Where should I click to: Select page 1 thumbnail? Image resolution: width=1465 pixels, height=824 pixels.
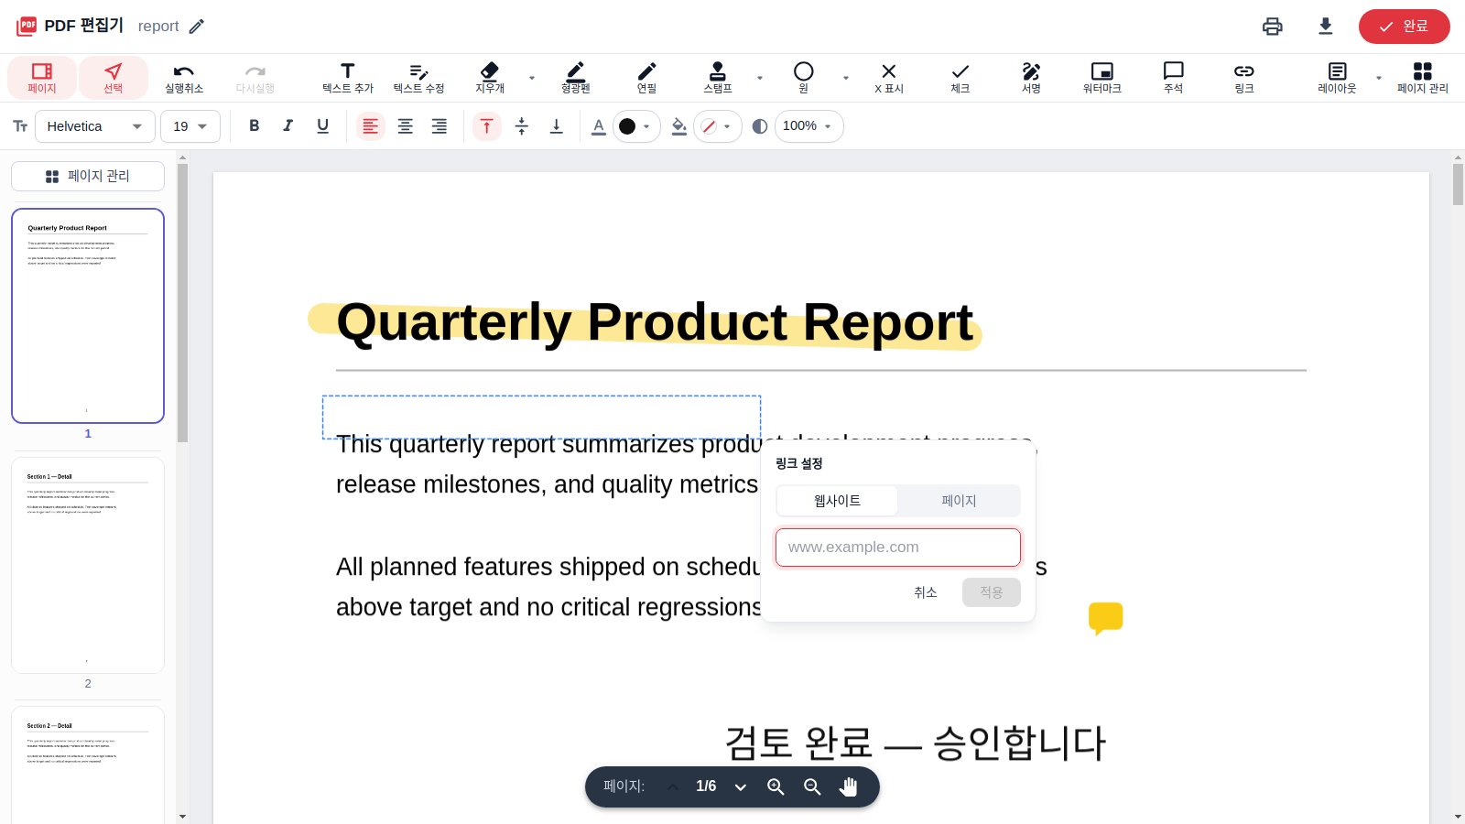(88, 316)
